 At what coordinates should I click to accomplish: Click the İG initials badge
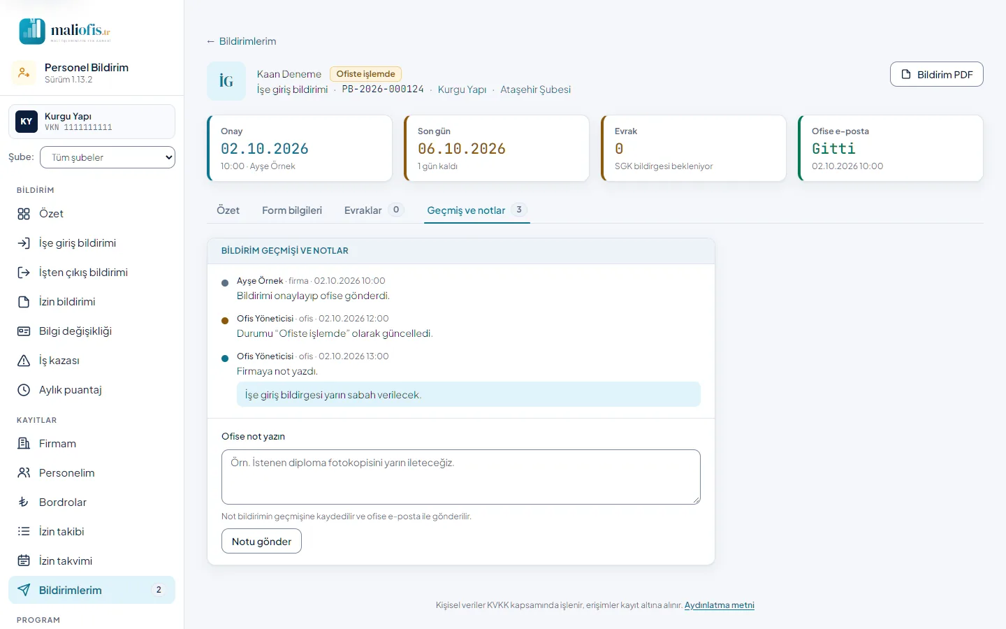point(226,81)
